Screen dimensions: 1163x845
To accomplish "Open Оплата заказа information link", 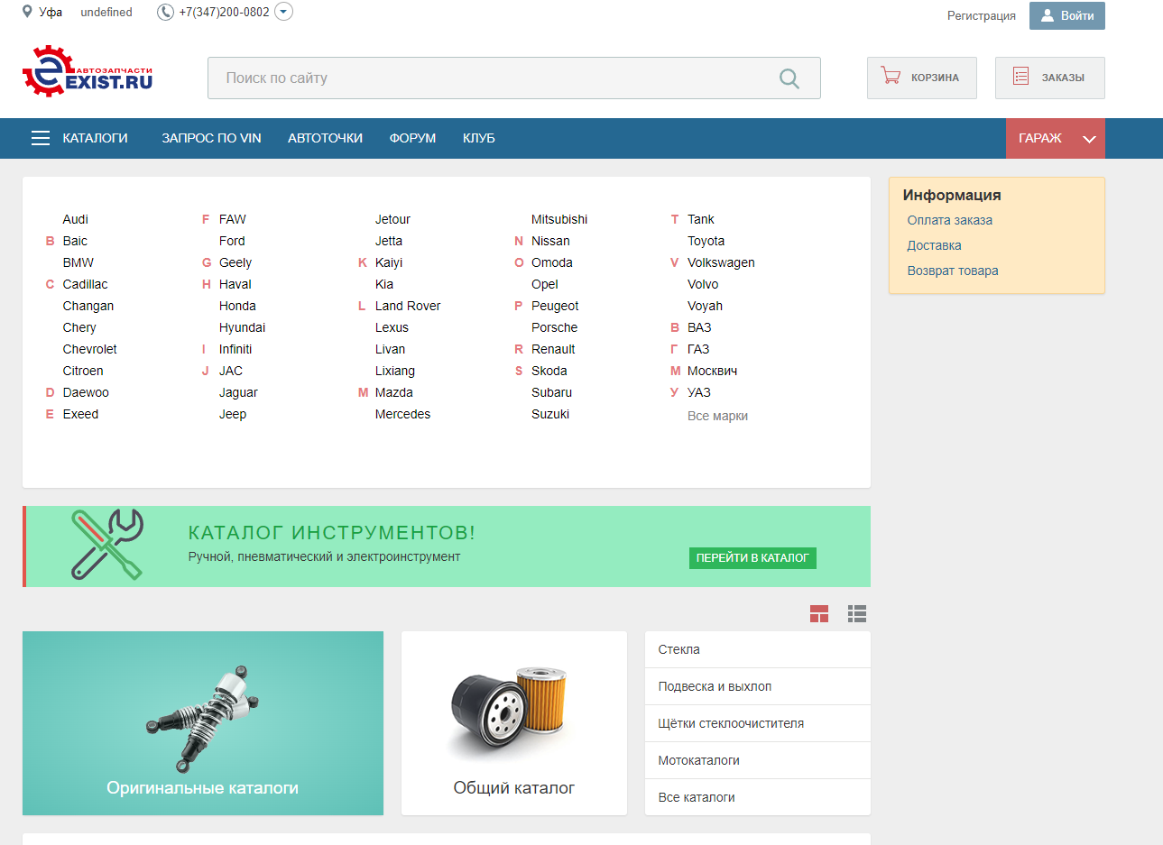I will (950, 220).
